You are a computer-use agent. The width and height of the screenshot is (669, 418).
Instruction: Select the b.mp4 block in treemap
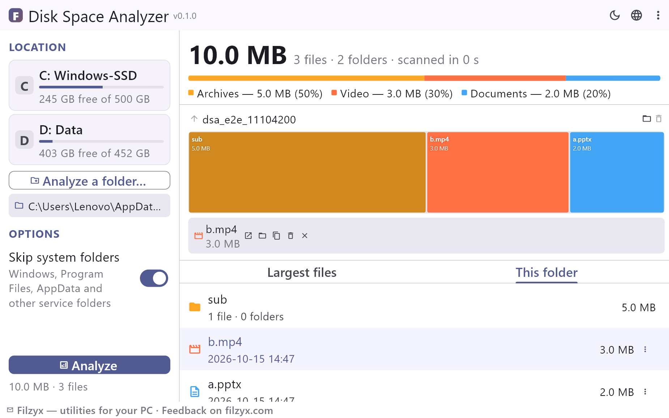point(498,172)
